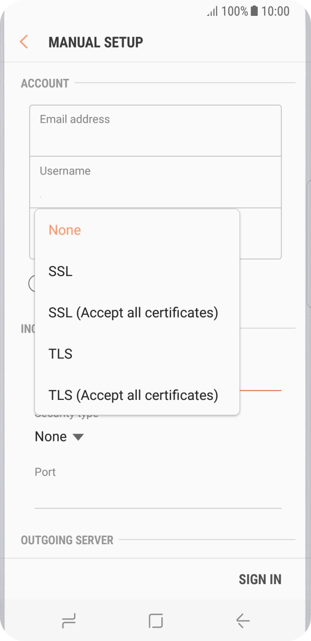
Task: Tap the Recents navigation key
Action: tap(69, 621)
